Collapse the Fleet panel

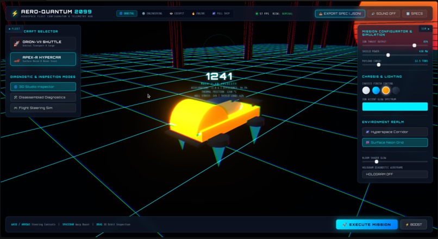(14, 29)
